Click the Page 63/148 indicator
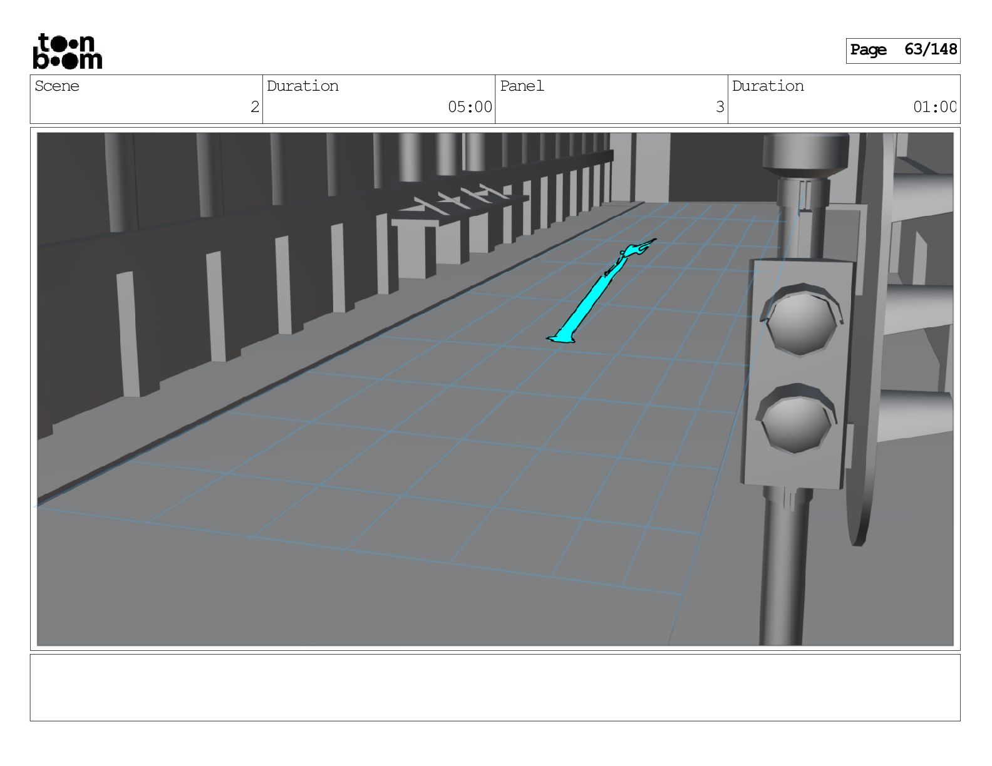Viewport: 992px width, 766px height. [902, 50]
